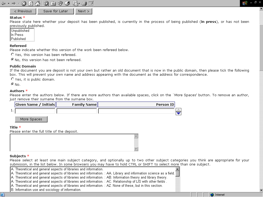Choose 'Yes, it is public domain'
This screenshot has width=263, height=197.
click(x=13, y=79)
